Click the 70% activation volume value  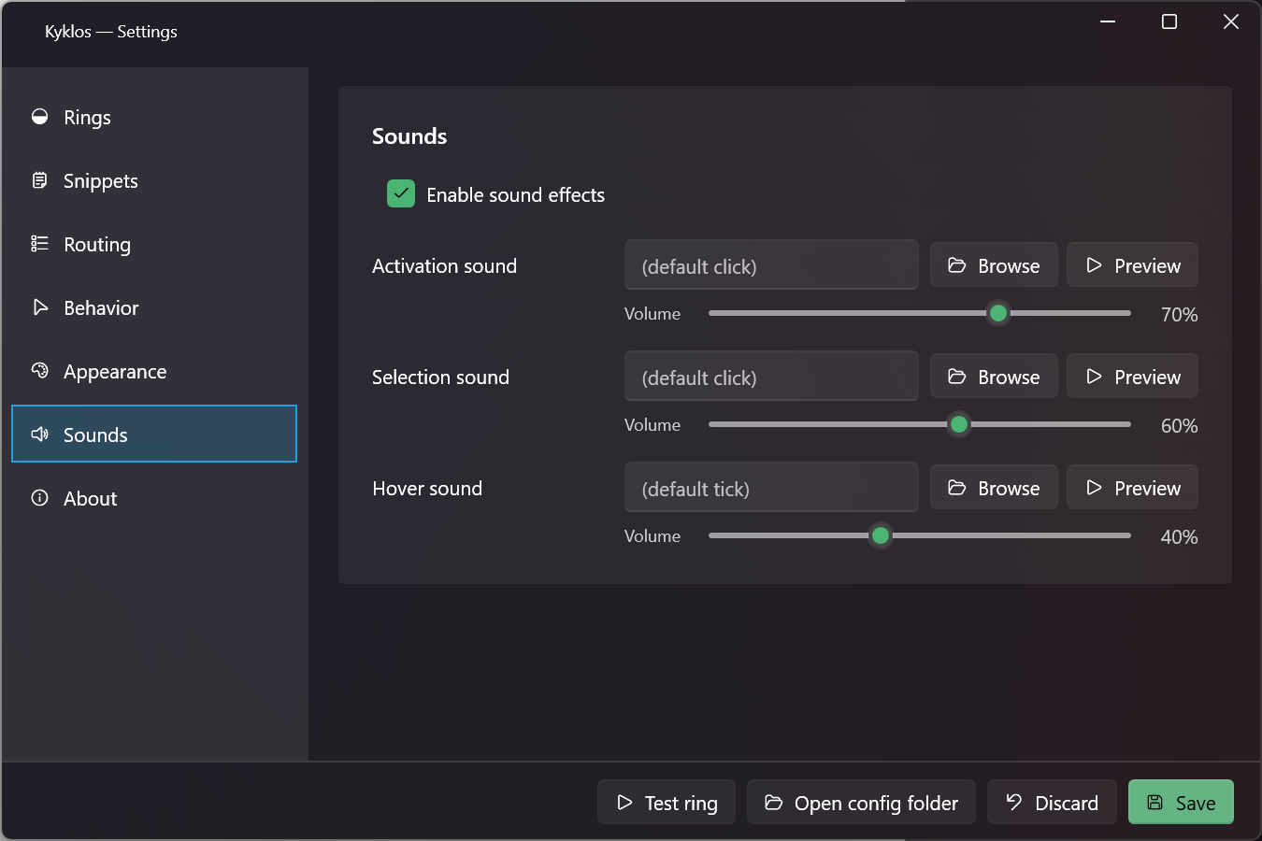(1179, 315)
